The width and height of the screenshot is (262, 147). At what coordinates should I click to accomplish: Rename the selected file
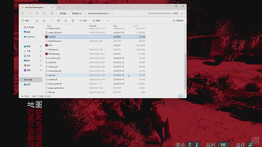click(59, 21)
